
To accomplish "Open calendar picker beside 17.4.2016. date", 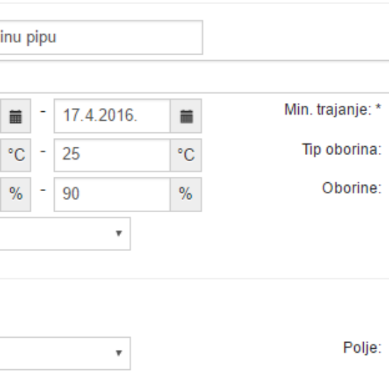I will click(186, 116).
